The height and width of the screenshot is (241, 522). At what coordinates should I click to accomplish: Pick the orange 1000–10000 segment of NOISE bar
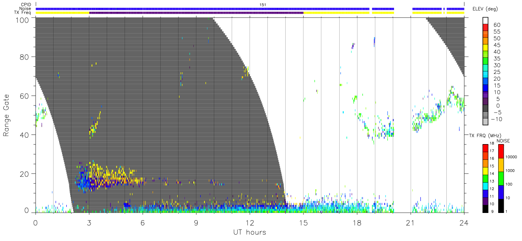[501, 164]
